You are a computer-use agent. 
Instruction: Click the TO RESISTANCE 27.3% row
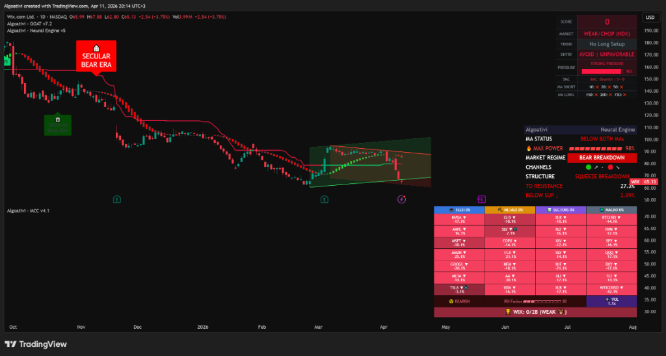click(x=580, y=186)
